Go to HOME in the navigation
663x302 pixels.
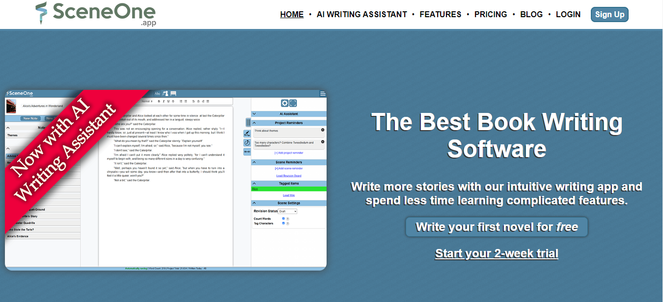(292, 14)
